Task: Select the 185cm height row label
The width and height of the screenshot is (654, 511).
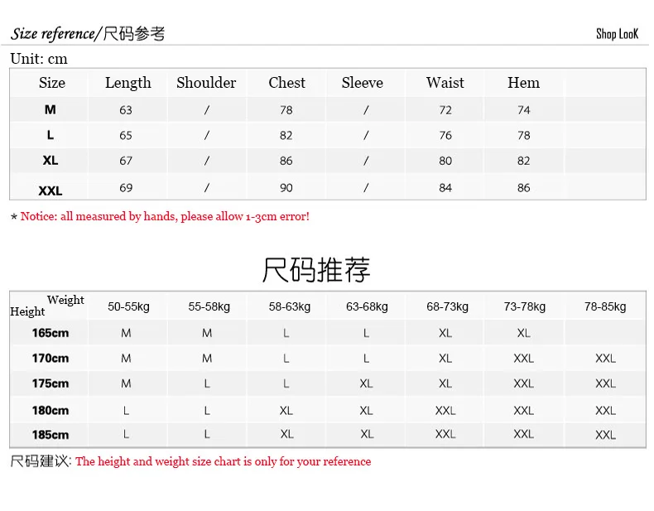Action: pos(50,435)
